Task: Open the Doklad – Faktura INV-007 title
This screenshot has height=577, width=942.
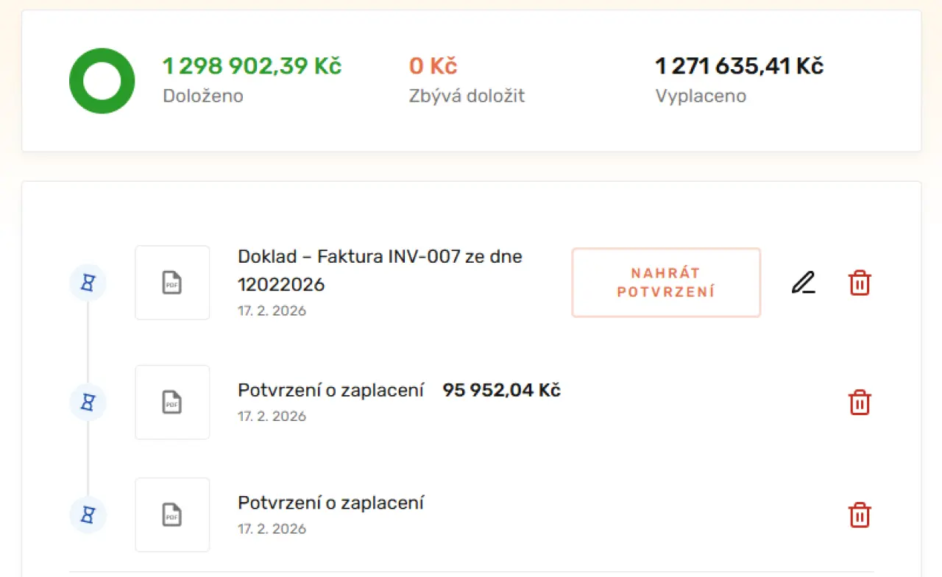Action: (x=380, y=270)
